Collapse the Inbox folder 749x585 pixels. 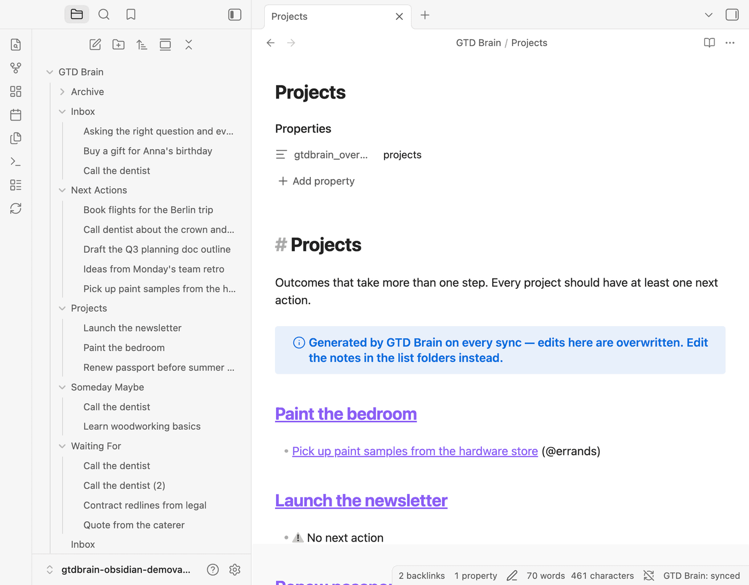(62, 112)
